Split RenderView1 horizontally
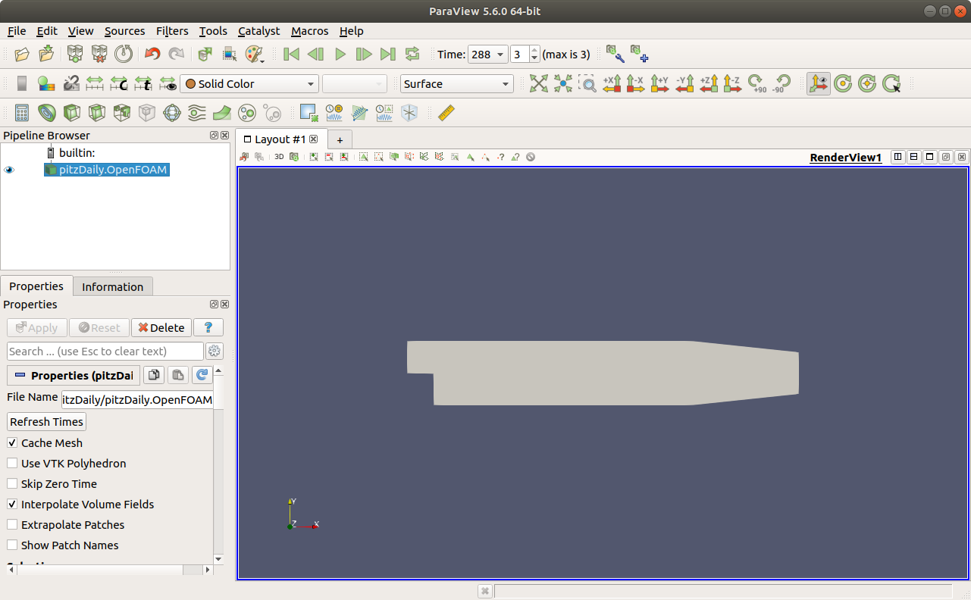 click(898, 157)
